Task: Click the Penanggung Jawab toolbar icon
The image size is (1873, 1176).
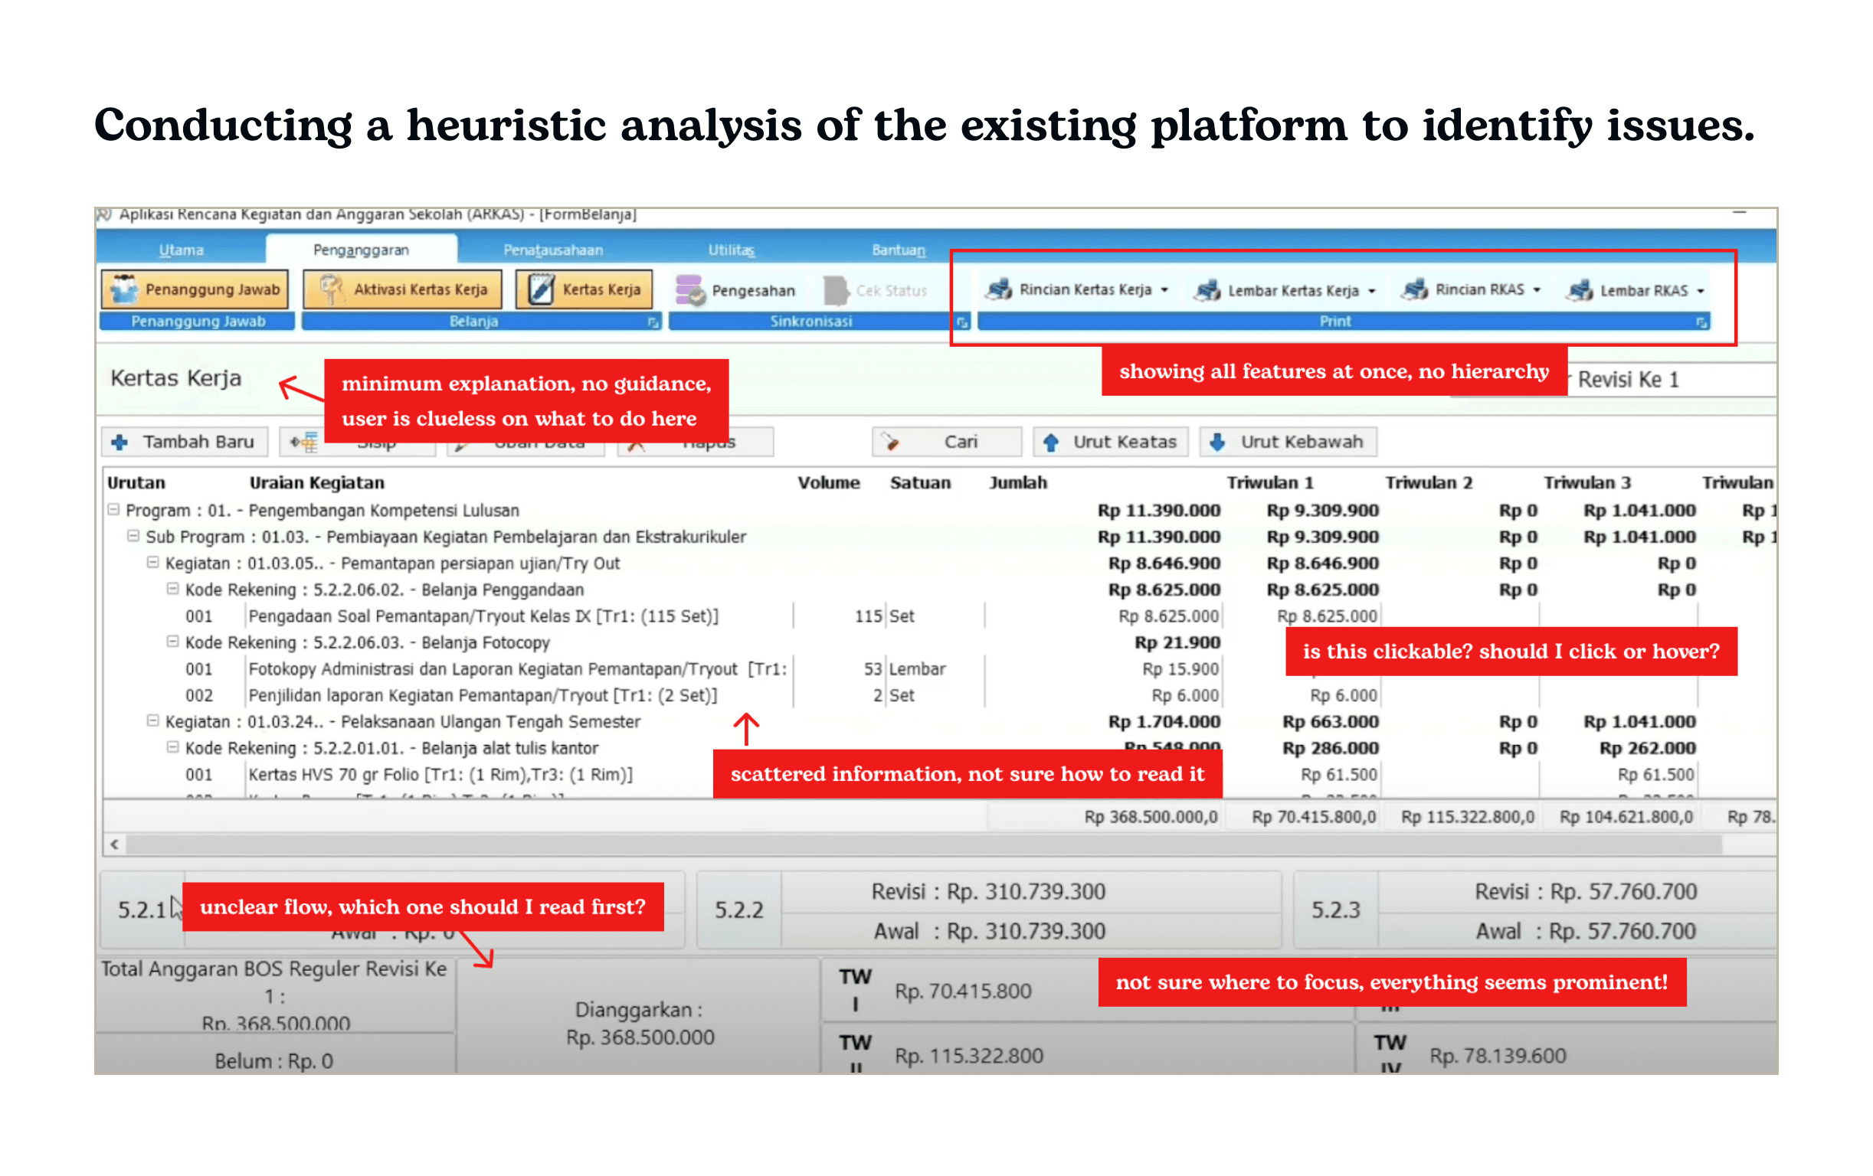Action: [x=123, y=289]
